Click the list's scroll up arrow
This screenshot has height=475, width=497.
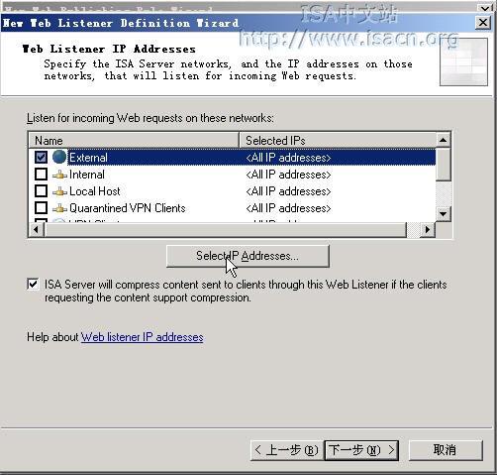[444, 140]
